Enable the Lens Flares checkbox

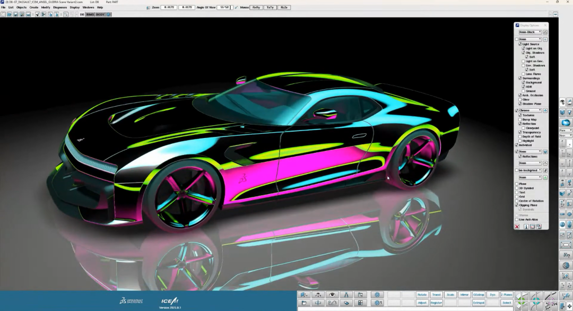coord(523,74)
